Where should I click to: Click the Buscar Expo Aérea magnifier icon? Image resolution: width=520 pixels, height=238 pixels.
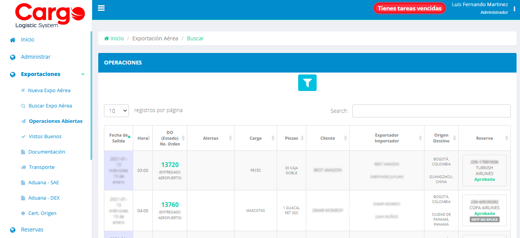23,106
